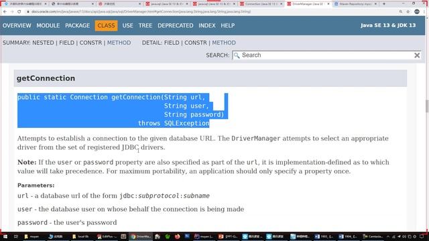The width and height of the screenshot is (429, 241).
Task: Open the USE navigation item
Action: [128, 25]
